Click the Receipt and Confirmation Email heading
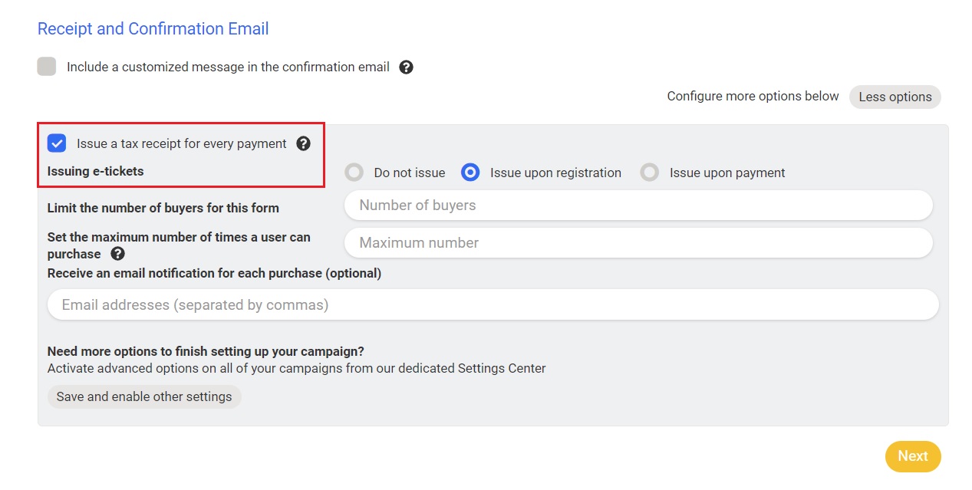The width and height of the screenshot is (972, 490). click(153, 29)
